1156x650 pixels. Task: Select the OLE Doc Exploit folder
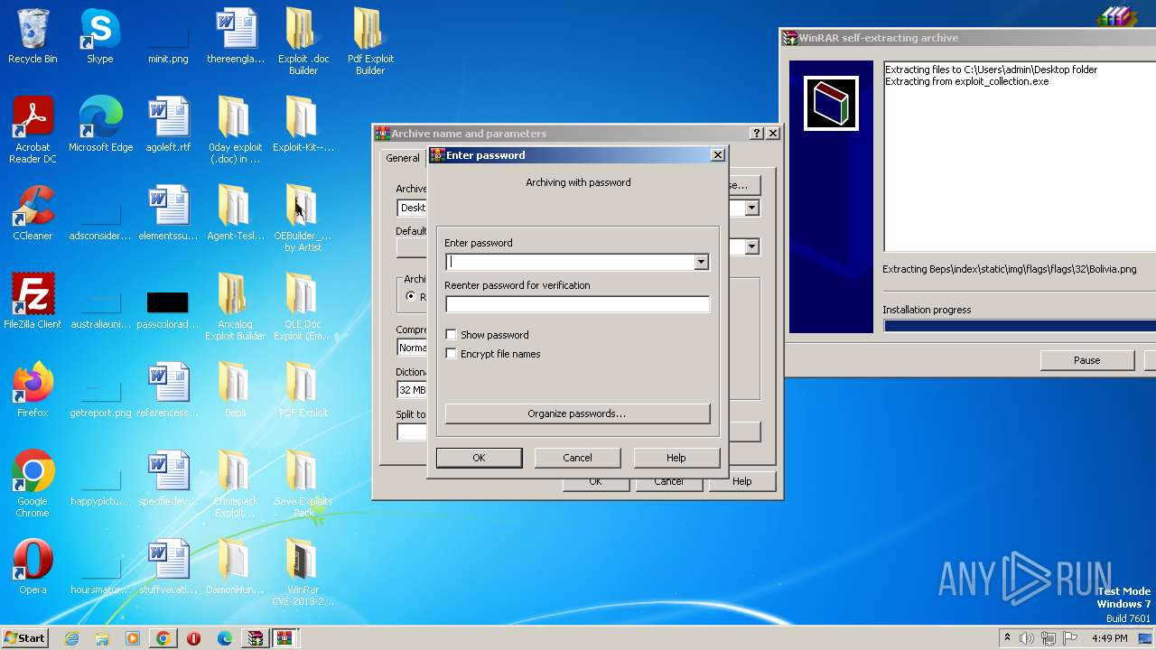[303, 307]
